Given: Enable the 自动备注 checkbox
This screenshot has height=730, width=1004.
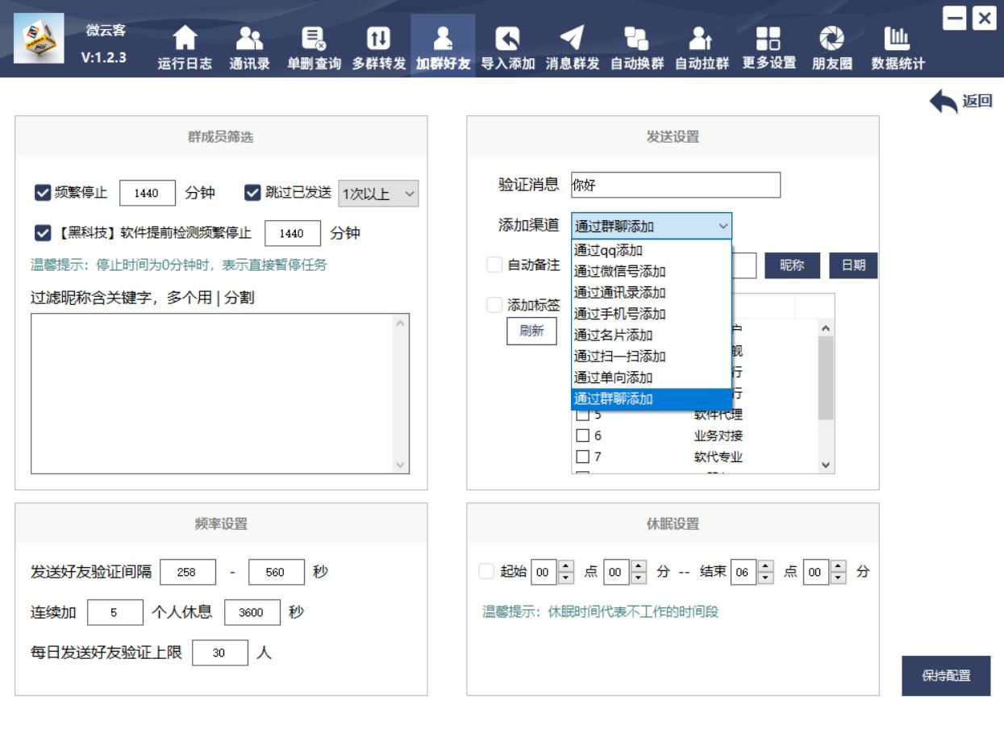Looking at the screenshot, I should pos(494,265).
